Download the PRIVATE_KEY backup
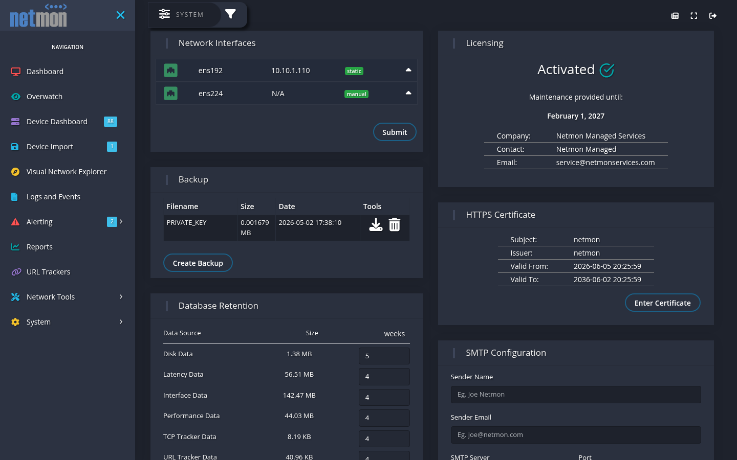 point(376,225)
